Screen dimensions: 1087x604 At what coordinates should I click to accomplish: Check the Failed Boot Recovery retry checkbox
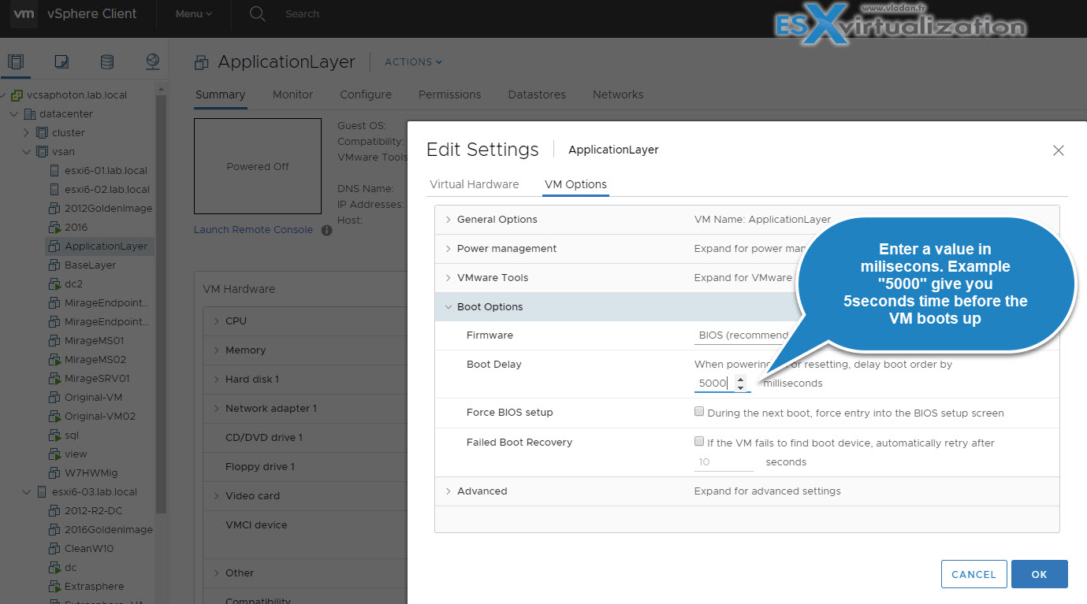click(x=699, y=442)
